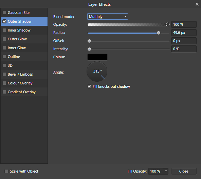Expand the Fill Opacity dropdown arrow

coord(166,171)
